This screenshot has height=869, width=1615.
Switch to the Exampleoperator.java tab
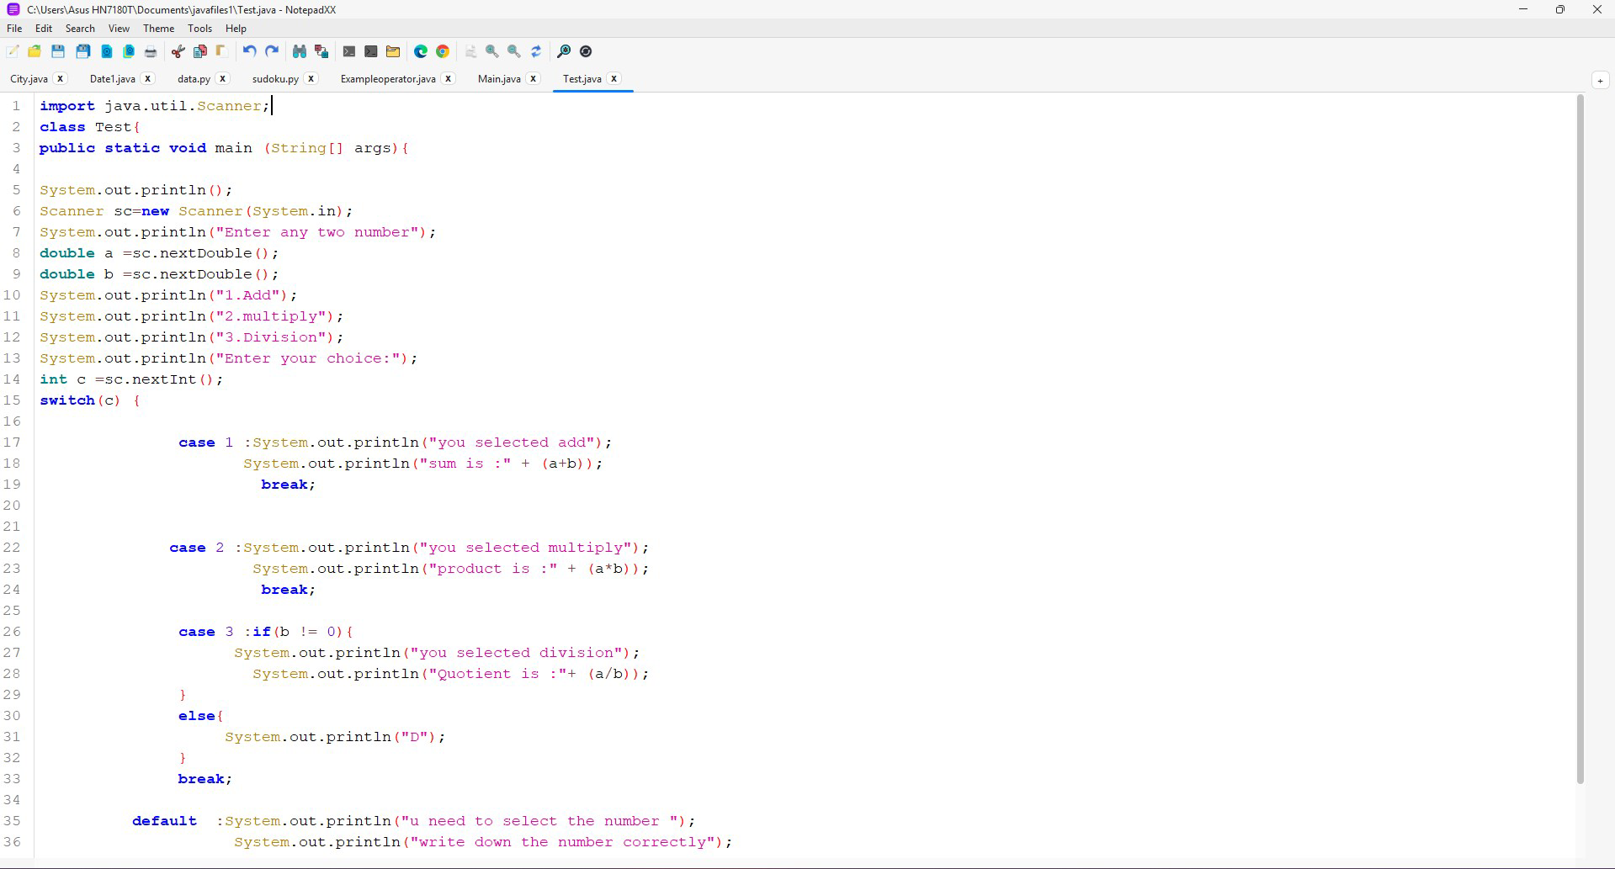pos(388,78)
